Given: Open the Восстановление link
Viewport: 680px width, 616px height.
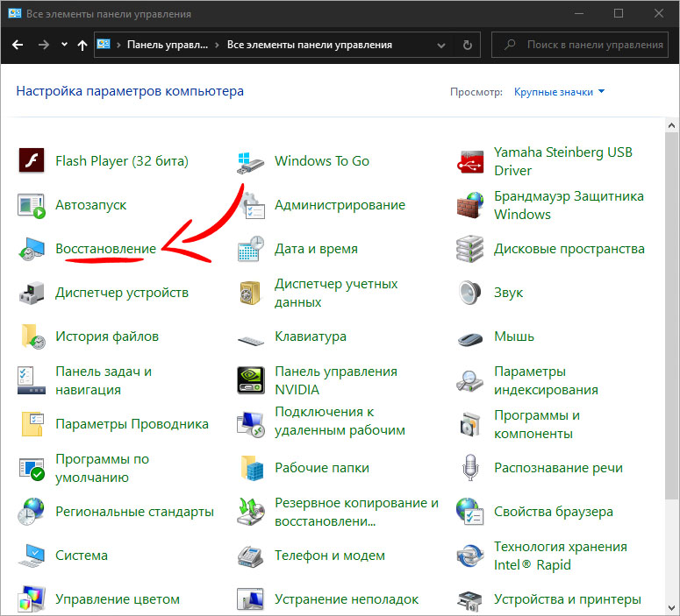Looking at the screenshot, I should (106, 249).
